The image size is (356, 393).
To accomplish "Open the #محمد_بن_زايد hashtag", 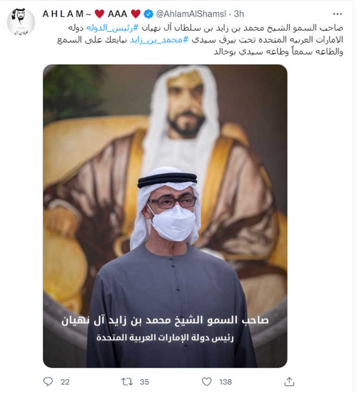I will (x=159, y=40).
